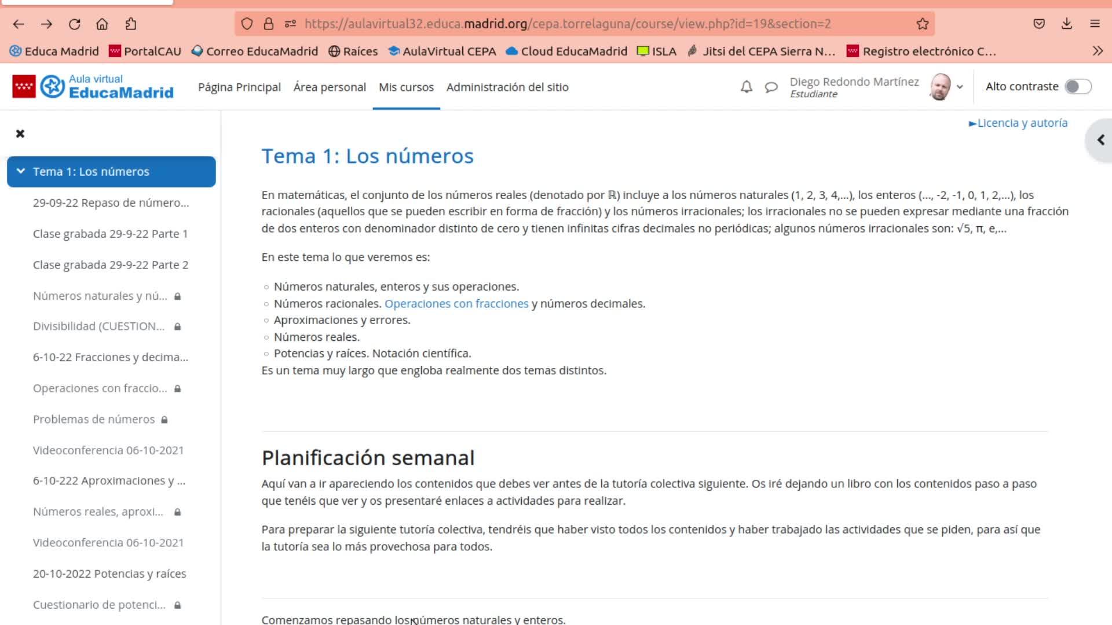The width and height of the screenshot is (1112, 625).
Task: Open Clase grabada 29-9-22 Parte 1
Action: coord(110,234)
